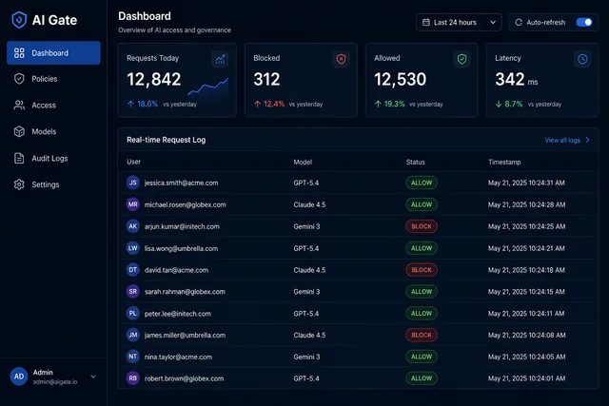
Task: Click the ALLOW badge for robert.brown
Action: point(422,378)
